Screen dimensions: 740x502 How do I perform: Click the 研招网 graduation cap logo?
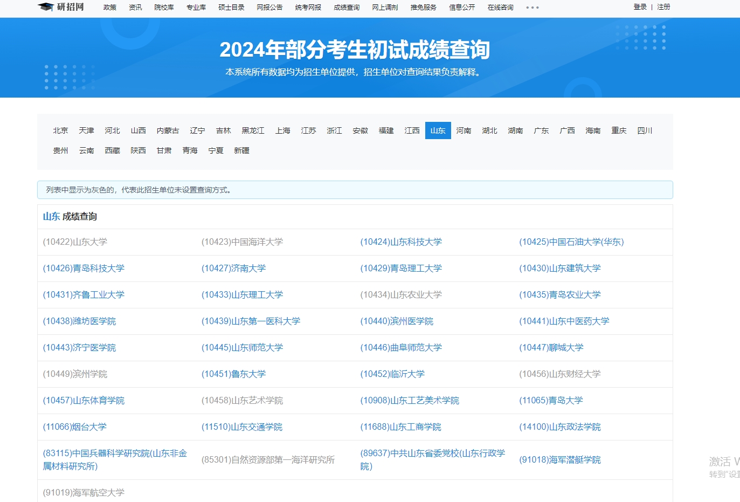point(61,7)
